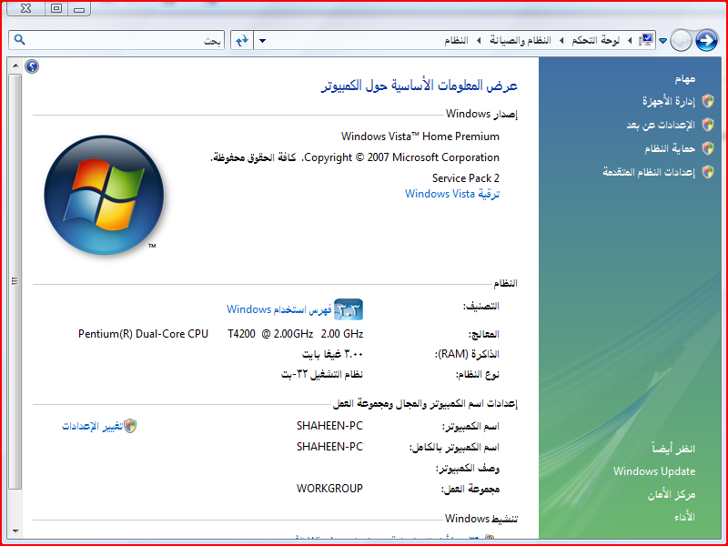The width and height of the screenshot is (728, 546).
Task: Click تغيير الإعدادات change settings link
Action: [93, 426]
